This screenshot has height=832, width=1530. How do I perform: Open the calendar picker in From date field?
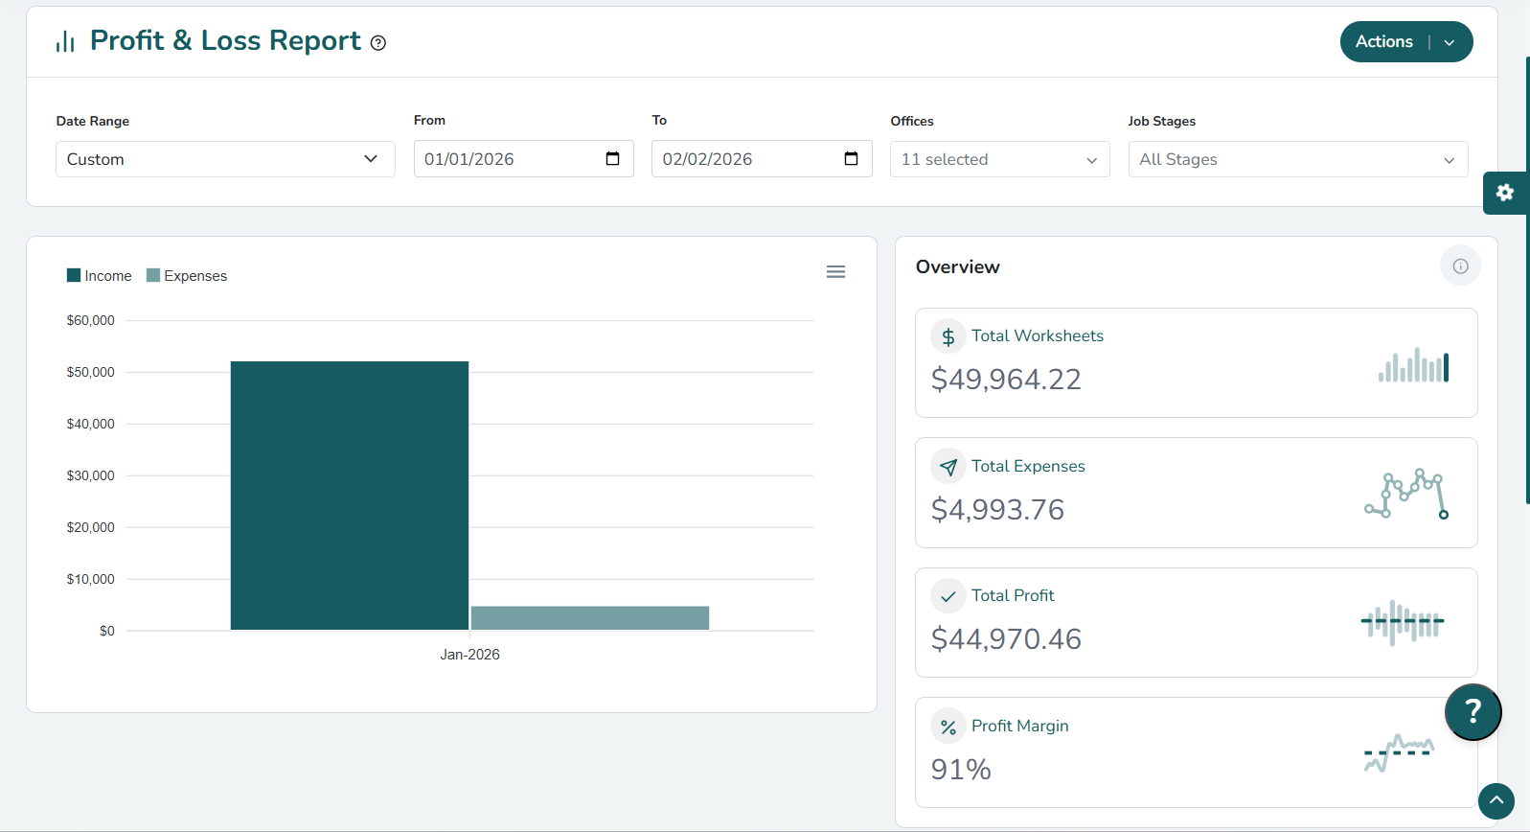click(x=613, y=159)
